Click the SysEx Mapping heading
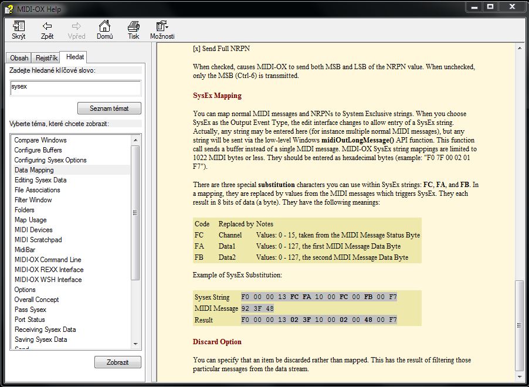529x387 pixels. click(x=217, y=96)
